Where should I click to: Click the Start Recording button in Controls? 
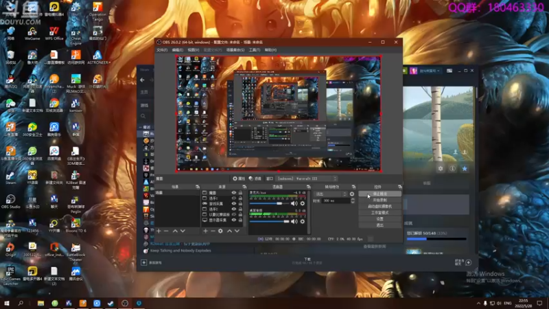[380, 200]
